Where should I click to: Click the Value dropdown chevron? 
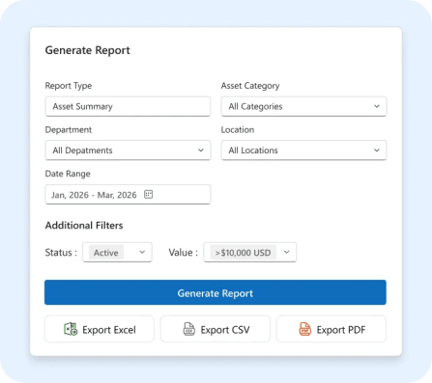[286, 252]
